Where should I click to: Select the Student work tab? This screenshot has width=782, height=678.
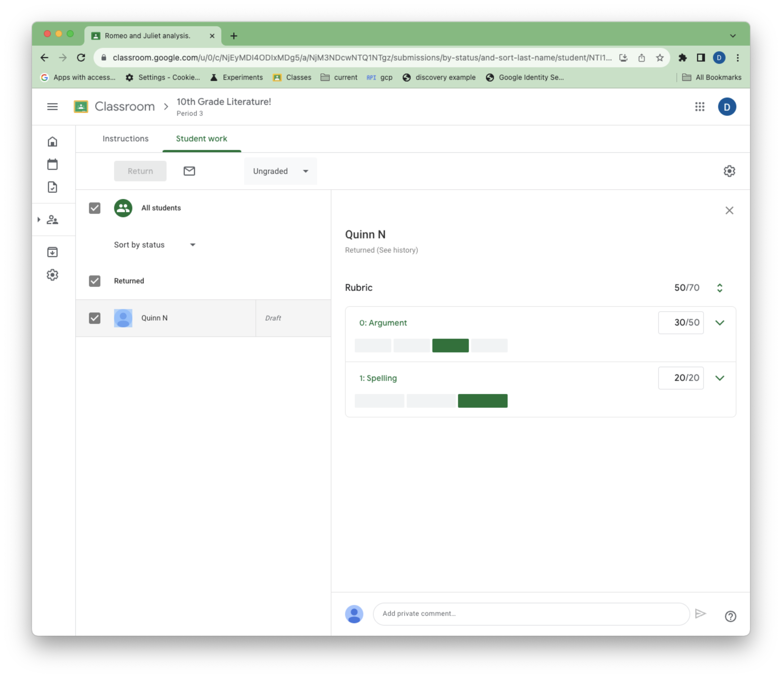201,138
